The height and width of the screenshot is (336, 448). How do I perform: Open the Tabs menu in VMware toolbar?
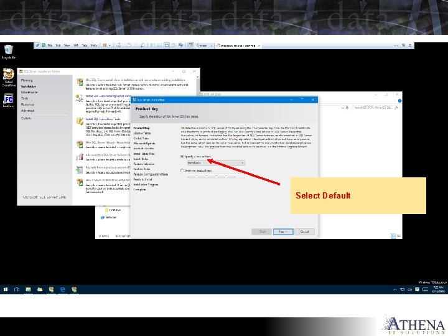point(85,45)
